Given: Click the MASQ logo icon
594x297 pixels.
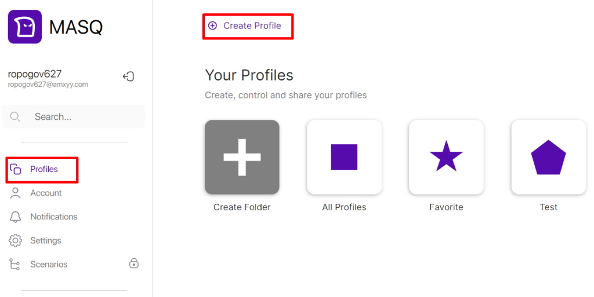Looking at the screenshot, I should tap(25, 27).
